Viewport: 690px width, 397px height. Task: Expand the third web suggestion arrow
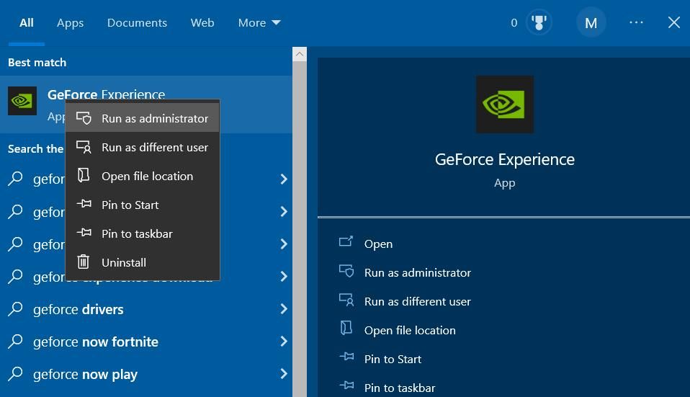coord(283,244)
